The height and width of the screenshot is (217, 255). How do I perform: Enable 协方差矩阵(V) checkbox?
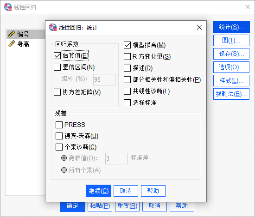tap(57, 92)
